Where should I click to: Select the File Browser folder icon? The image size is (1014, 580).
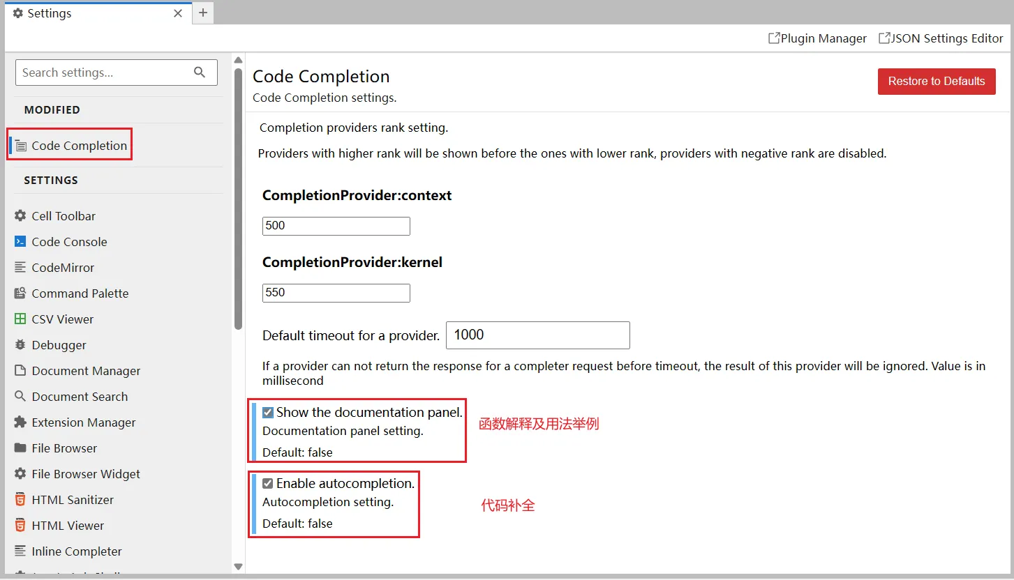tap(20, 448)
